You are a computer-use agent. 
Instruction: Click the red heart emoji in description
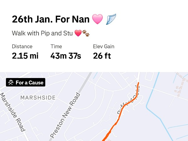78,33
